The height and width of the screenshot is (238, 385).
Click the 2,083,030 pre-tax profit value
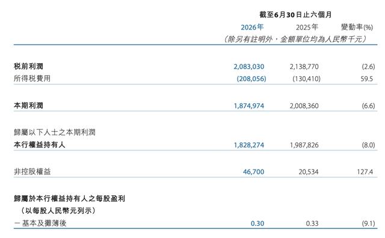pyautogui.click(x=248, y=67)
